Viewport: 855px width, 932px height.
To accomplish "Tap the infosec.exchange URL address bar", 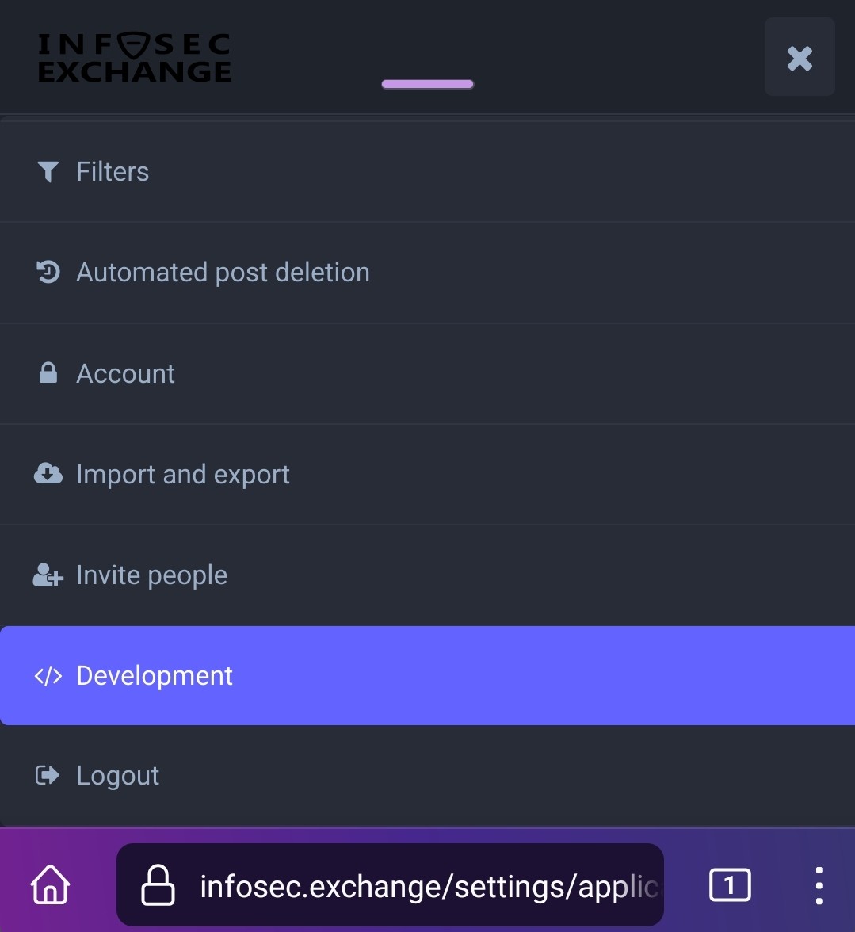I will 428,885.
